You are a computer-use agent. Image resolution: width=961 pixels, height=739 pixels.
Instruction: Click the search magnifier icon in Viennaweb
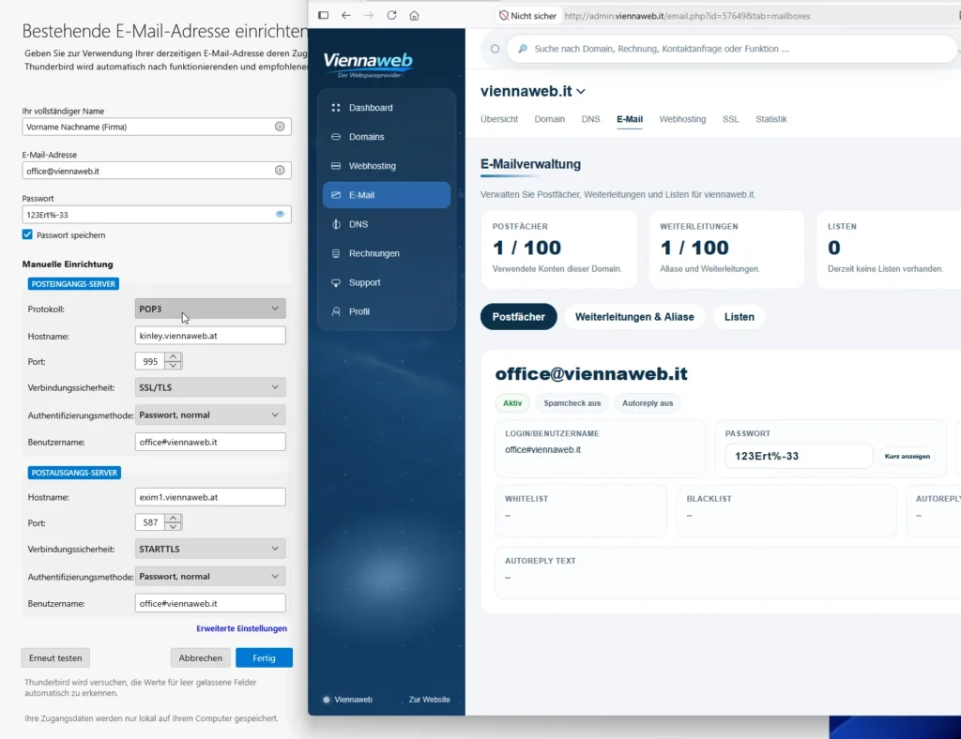click(x=523, y=49)
